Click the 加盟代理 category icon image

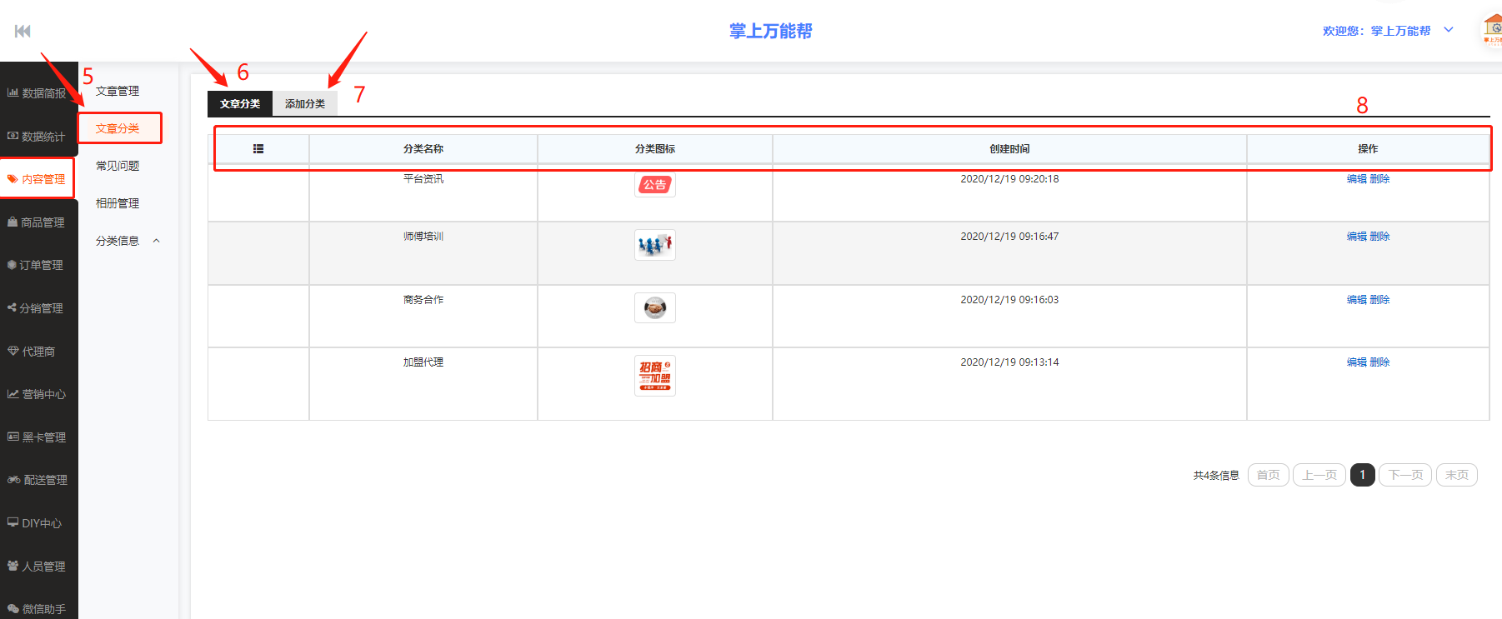(655, 376)
